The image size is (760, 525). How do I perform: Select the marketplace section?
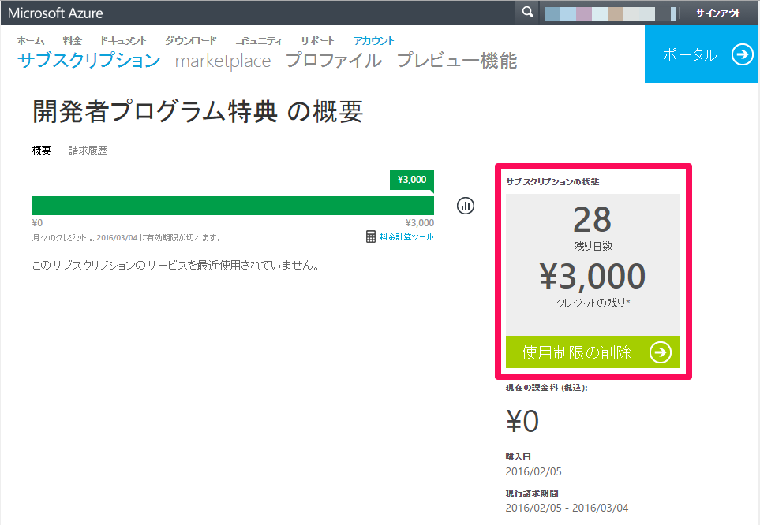point(223,61)
